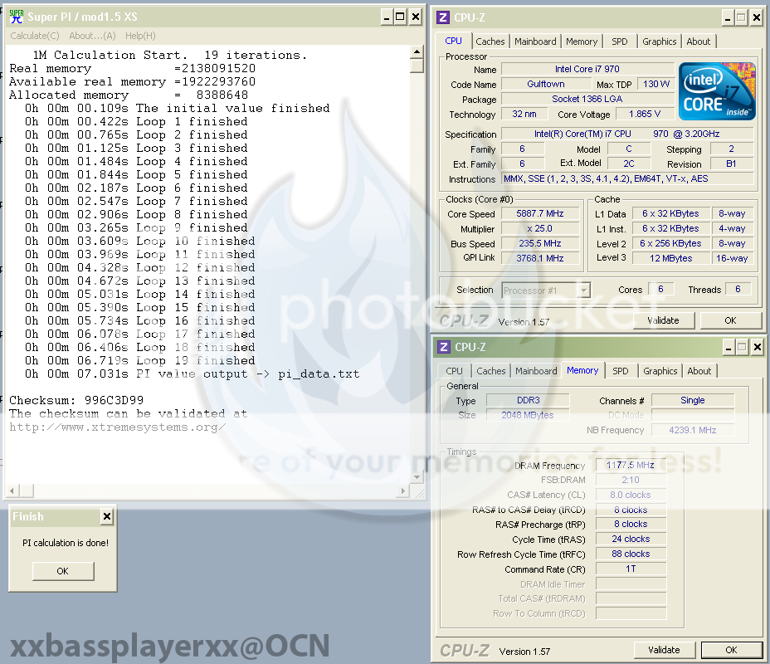The height and width of the screenshot is (664, 770).
Task: Switch to Memory tab in upper CPU-Z window
Action: [x=582, y=41]
